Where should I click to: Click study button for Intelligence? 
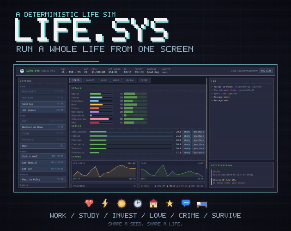click(x=187, y=132)
